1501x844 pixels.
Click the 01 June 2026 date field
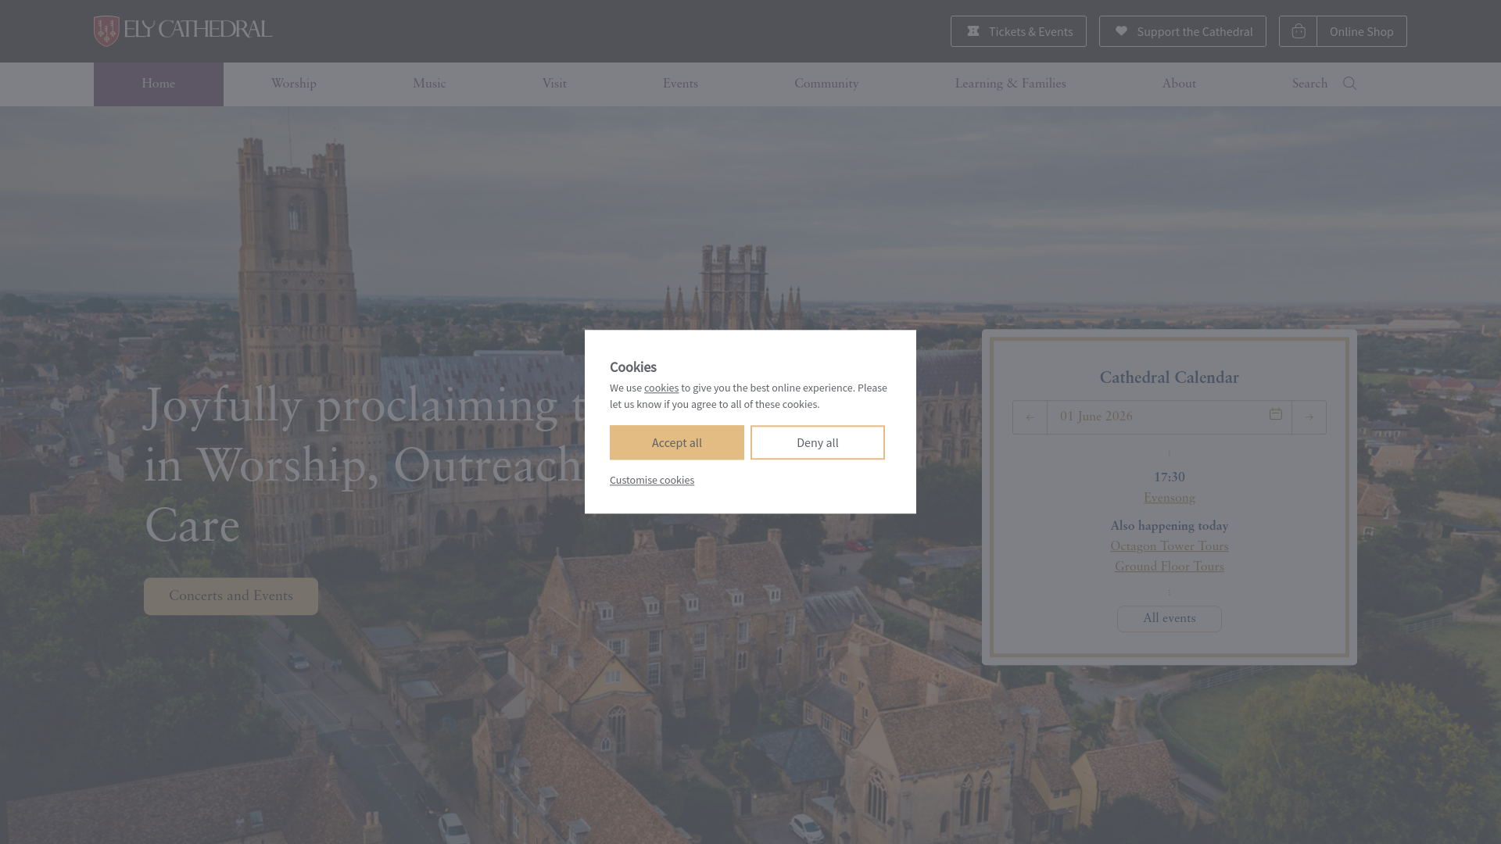click(x=1170, y=417)
